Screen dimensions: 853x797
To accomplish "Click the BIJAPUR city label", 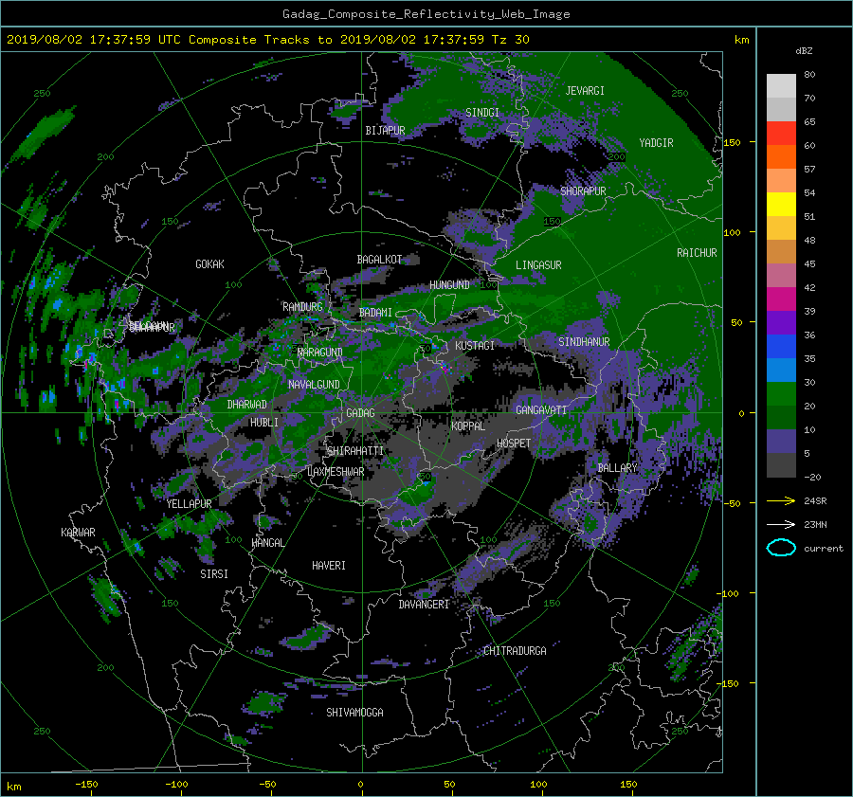I will pos(385,131).
